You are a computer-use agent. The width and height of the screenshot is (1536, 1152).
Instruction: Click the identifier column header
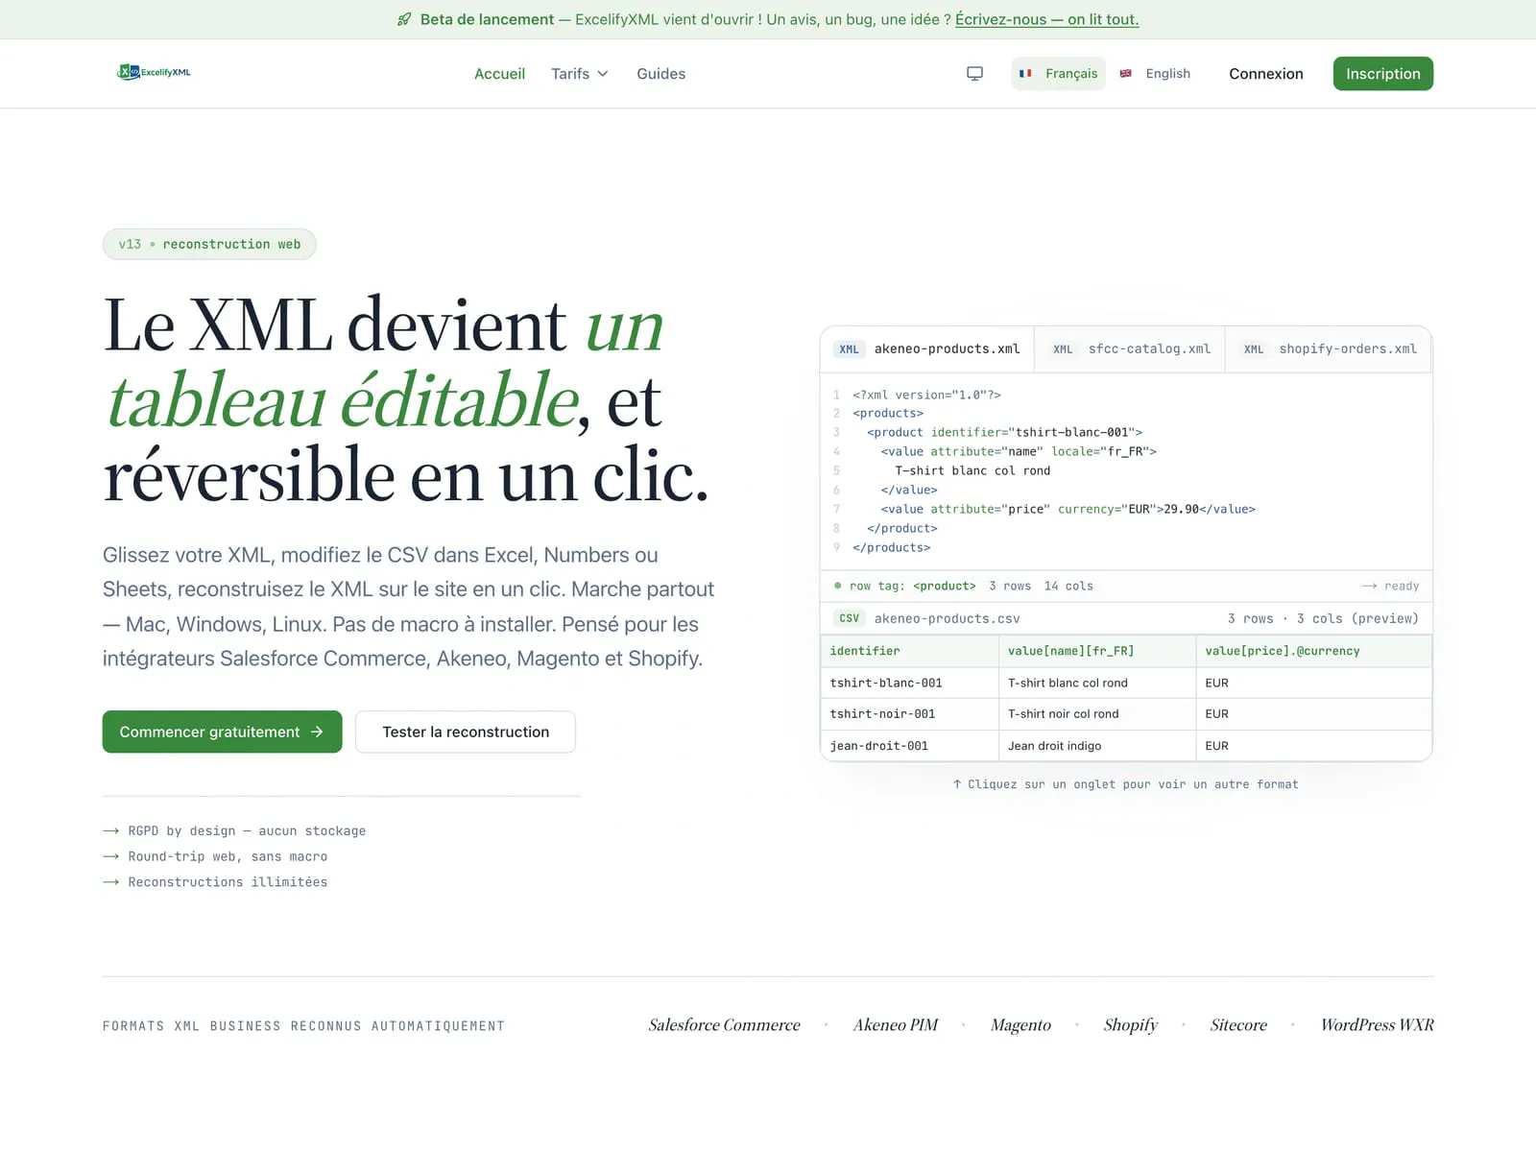tap(910, 651)
